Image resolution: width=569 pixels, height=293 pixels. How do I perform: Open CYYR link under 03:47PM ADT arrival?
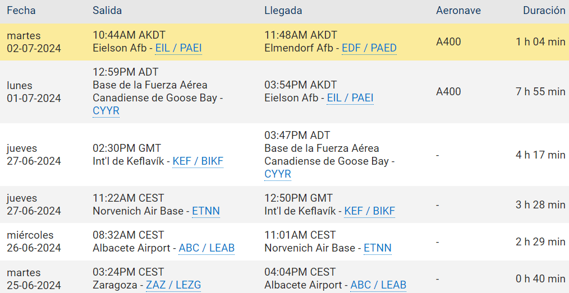click(x=278, y=174)
